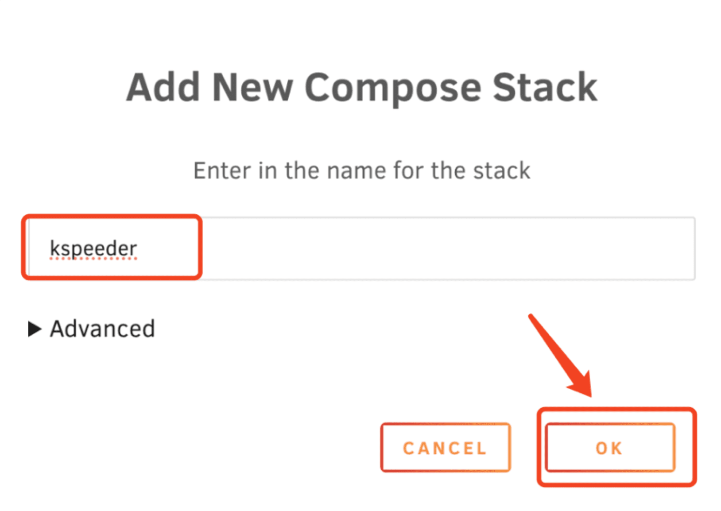Viewport: 721px width, 511px height.
Task: Abort adding the compose stack via CANCEL
Action: (445, 448)
